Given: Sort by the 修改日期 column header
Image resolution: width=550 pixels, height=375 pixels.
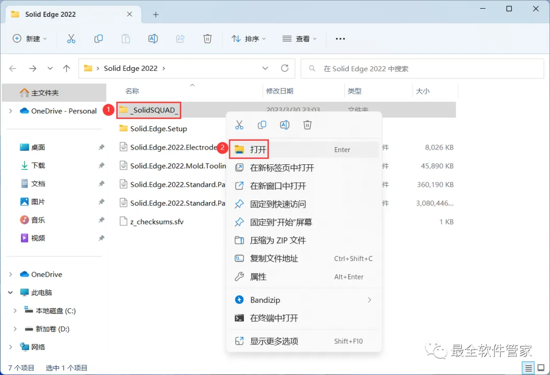Looking at the screenshot, I should point(280,91).
